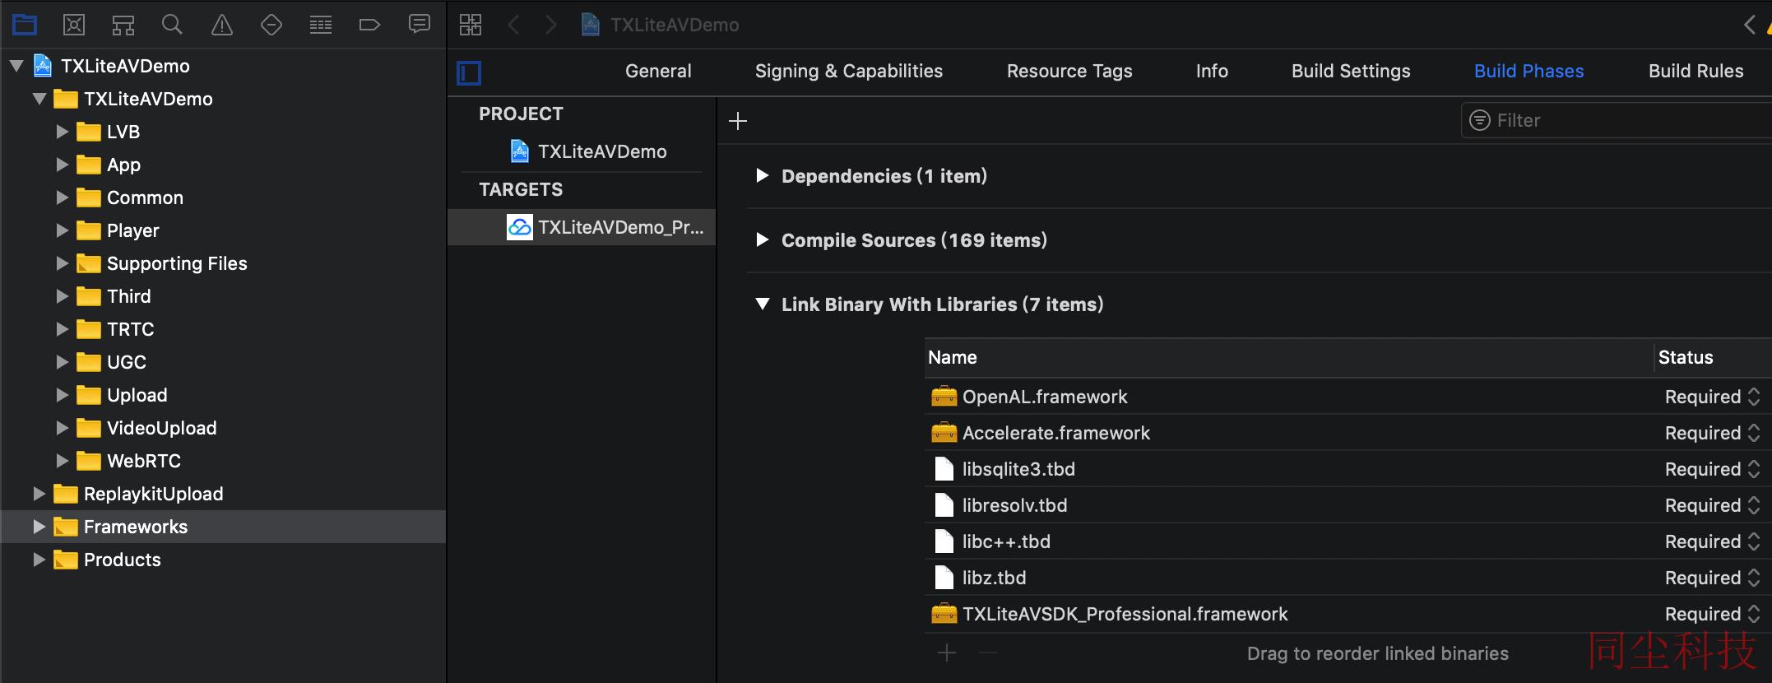This screenshot has height=683, width=1772.
Task: Select the Products group
Action: (x=107, y=560)
